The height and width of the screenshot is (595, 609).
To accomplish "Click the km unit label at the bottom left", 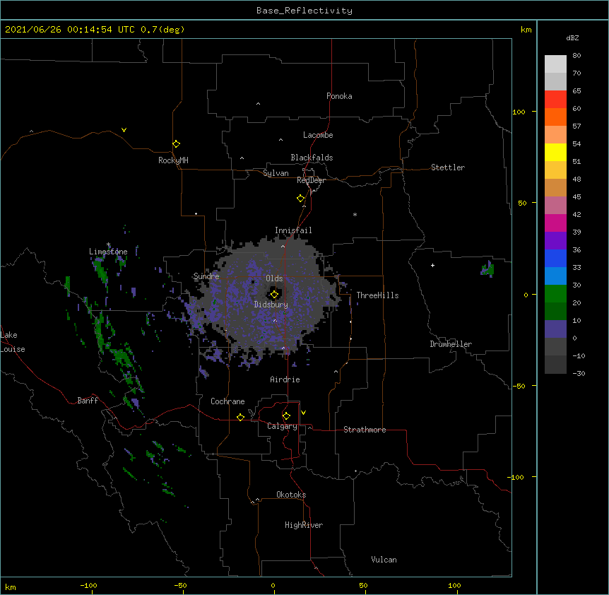I will pyautogui.click(x=11, y=587).
